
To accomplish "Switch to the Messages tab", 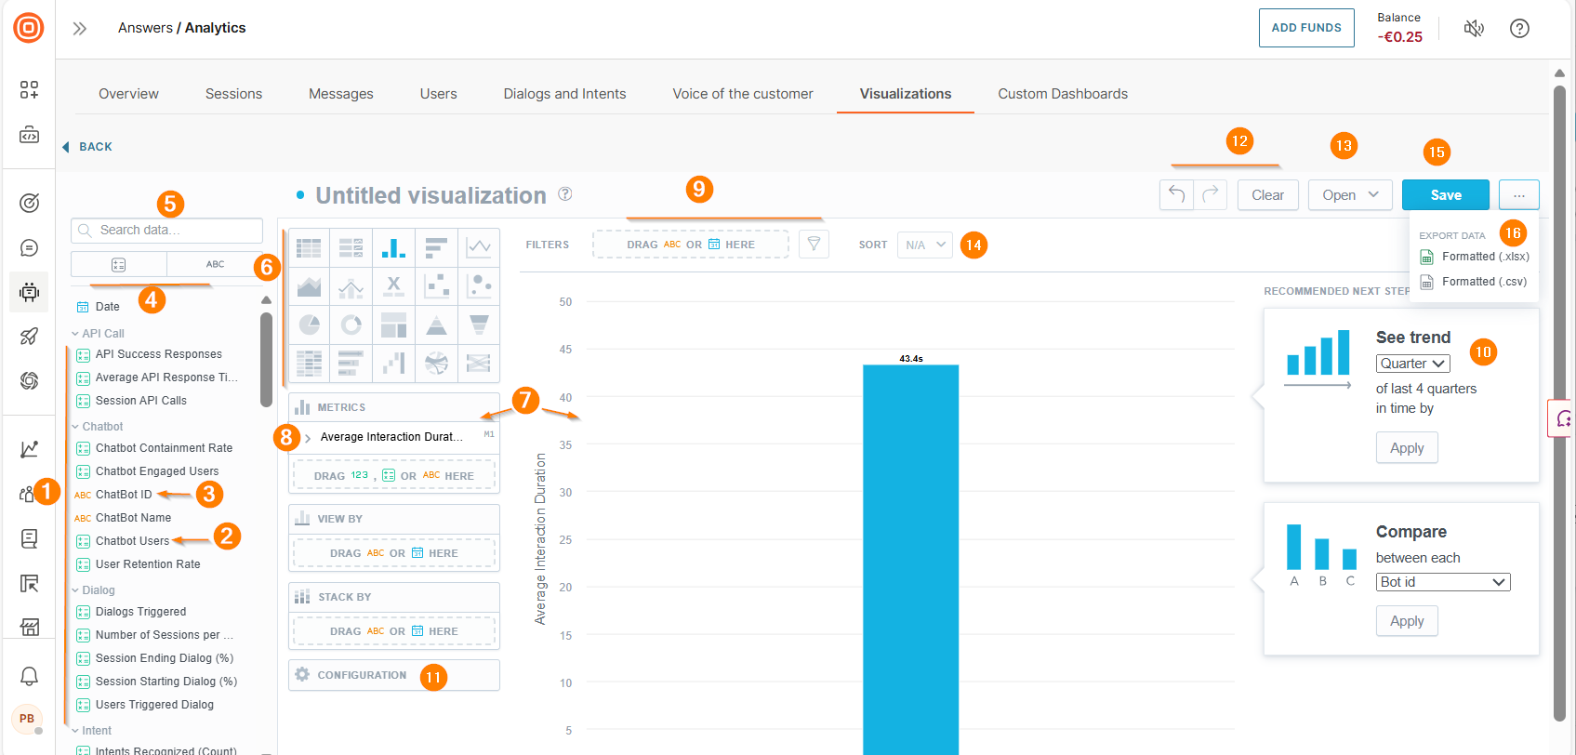I will pos(341,94).
